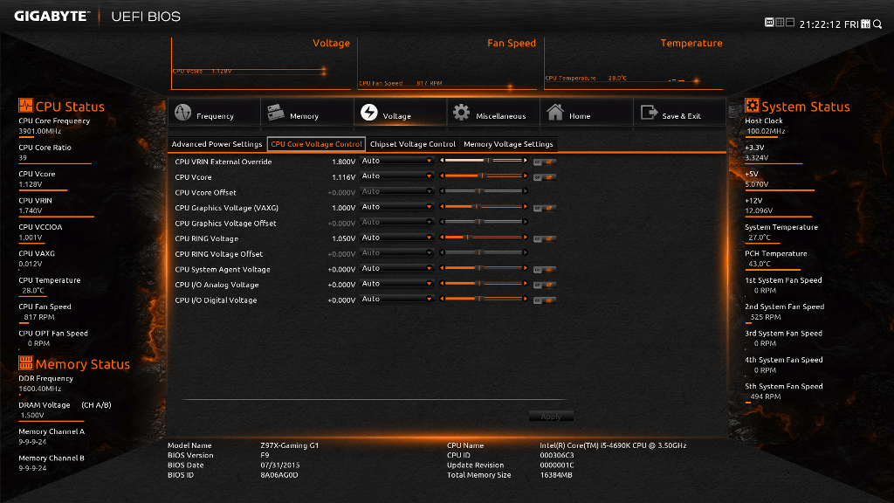Screen dimensions: 894x503
Task: Go to Home via the house icon
Action: coord(554,113)
